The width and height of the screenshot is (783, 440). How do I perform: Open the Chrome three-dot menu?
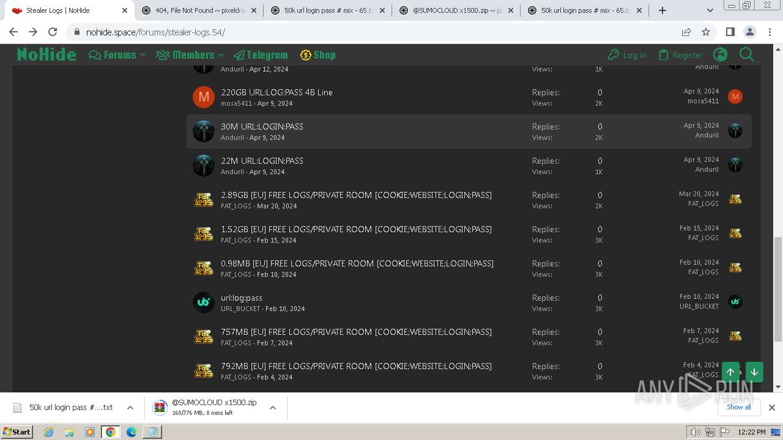coord(769,32)
